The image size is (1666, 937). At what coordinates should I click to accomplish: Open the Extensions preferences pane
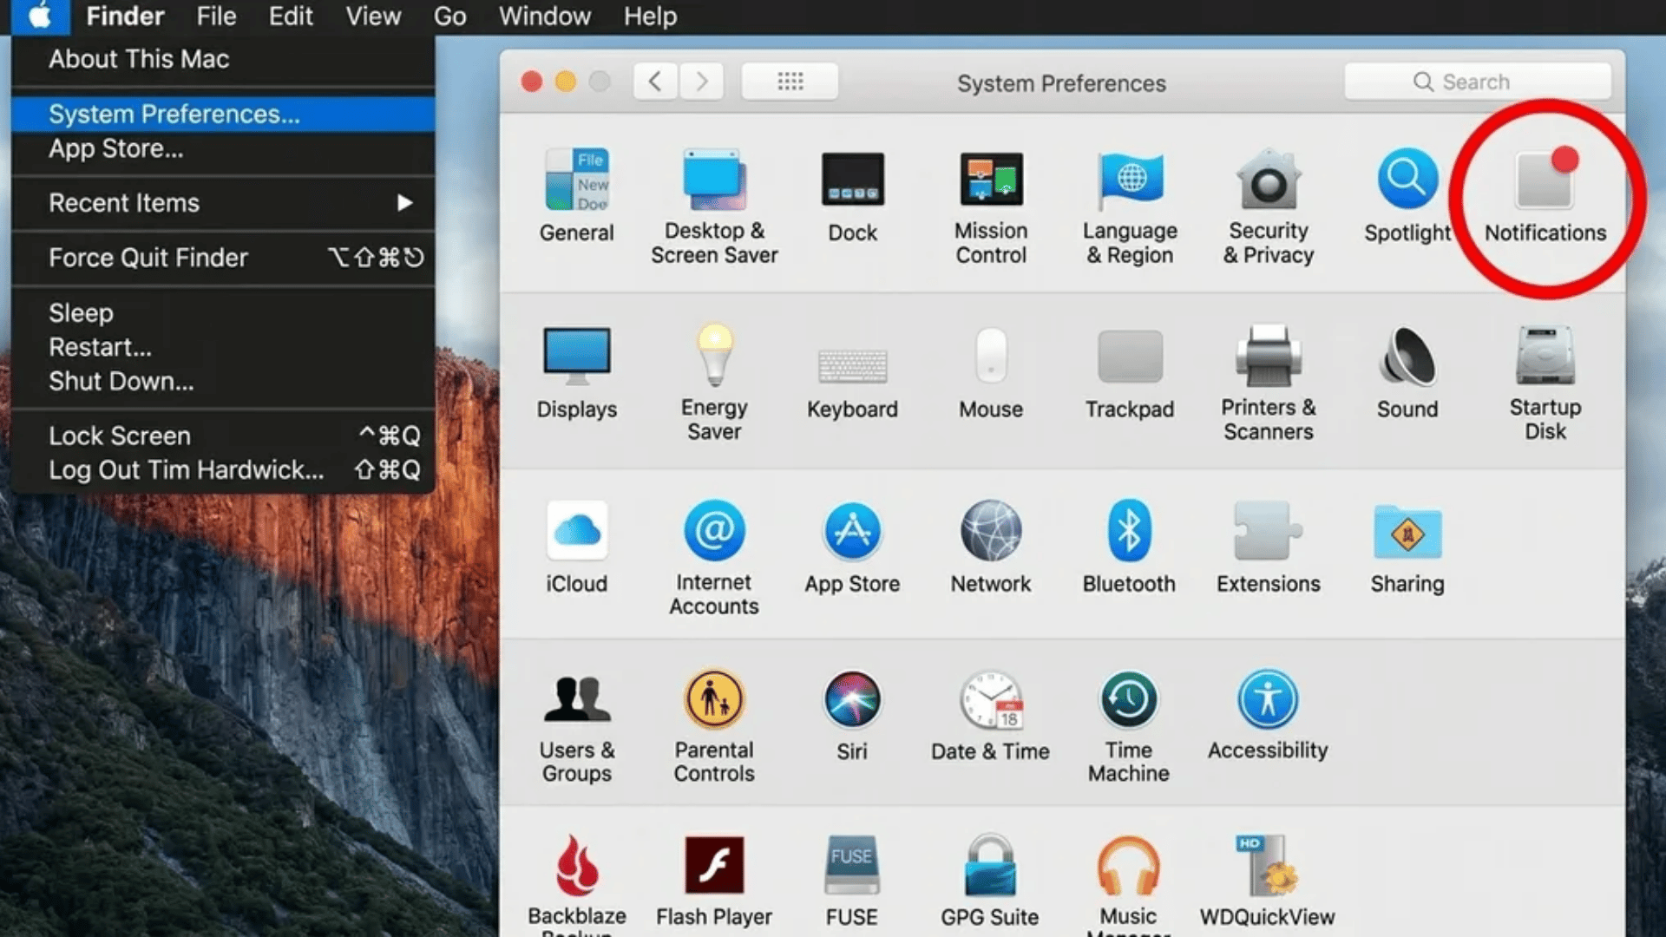(1269, 547)
